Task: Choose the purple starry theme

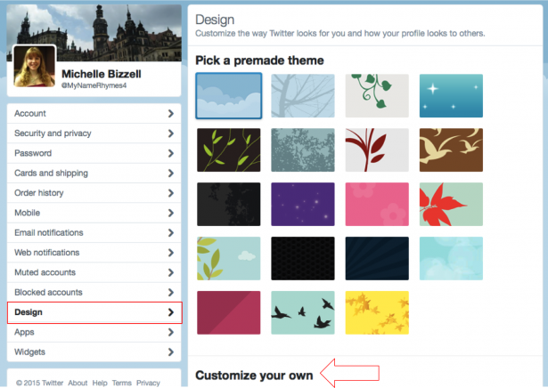Action: [x=303, y=204]
